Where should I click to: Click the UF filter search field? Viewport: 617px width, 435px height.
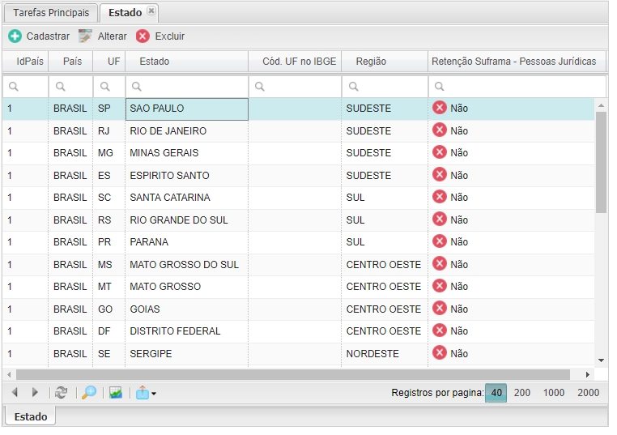pyautogui.click(x=109, y=87)
